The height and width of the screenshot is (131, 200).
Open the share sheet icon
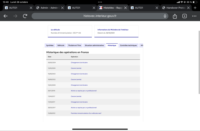click(175, 16)
